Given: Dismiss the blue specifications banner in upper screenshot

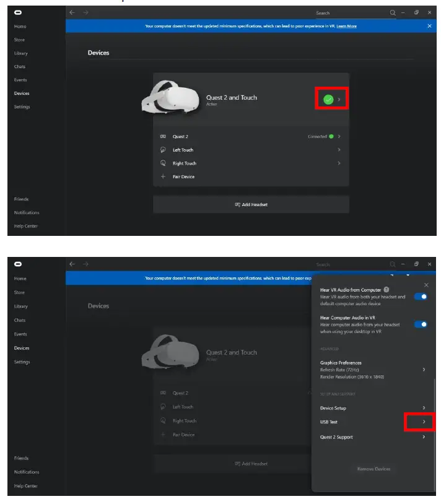Looking at the screenshot, I should click(429, 26).
